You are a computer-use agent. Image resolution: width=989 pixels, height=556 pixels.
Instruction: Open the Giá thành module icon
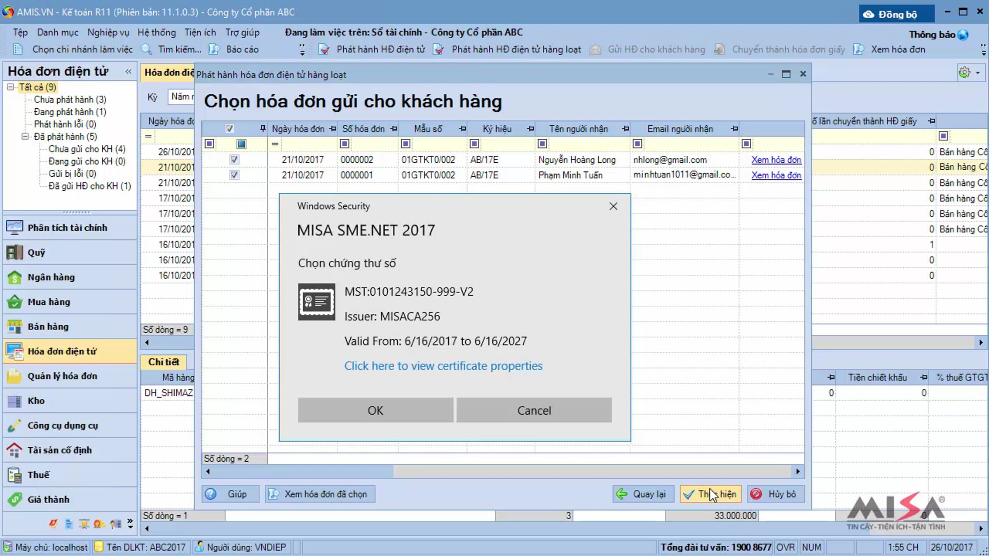(x=14, y=499)
